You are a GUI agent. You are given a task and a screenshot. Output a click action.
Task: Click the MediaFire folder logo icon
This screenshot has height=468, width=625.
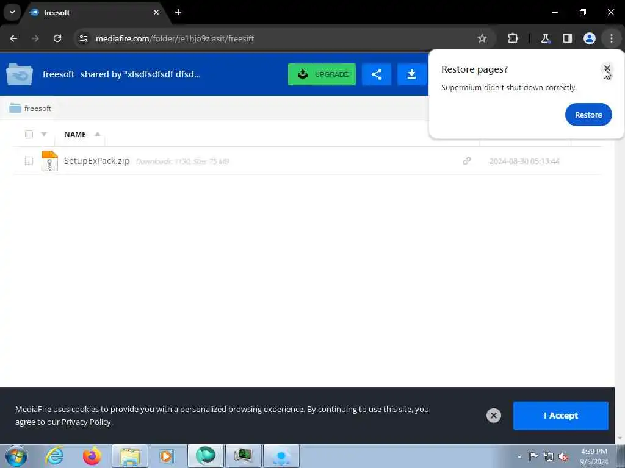(x=20, y=74)
